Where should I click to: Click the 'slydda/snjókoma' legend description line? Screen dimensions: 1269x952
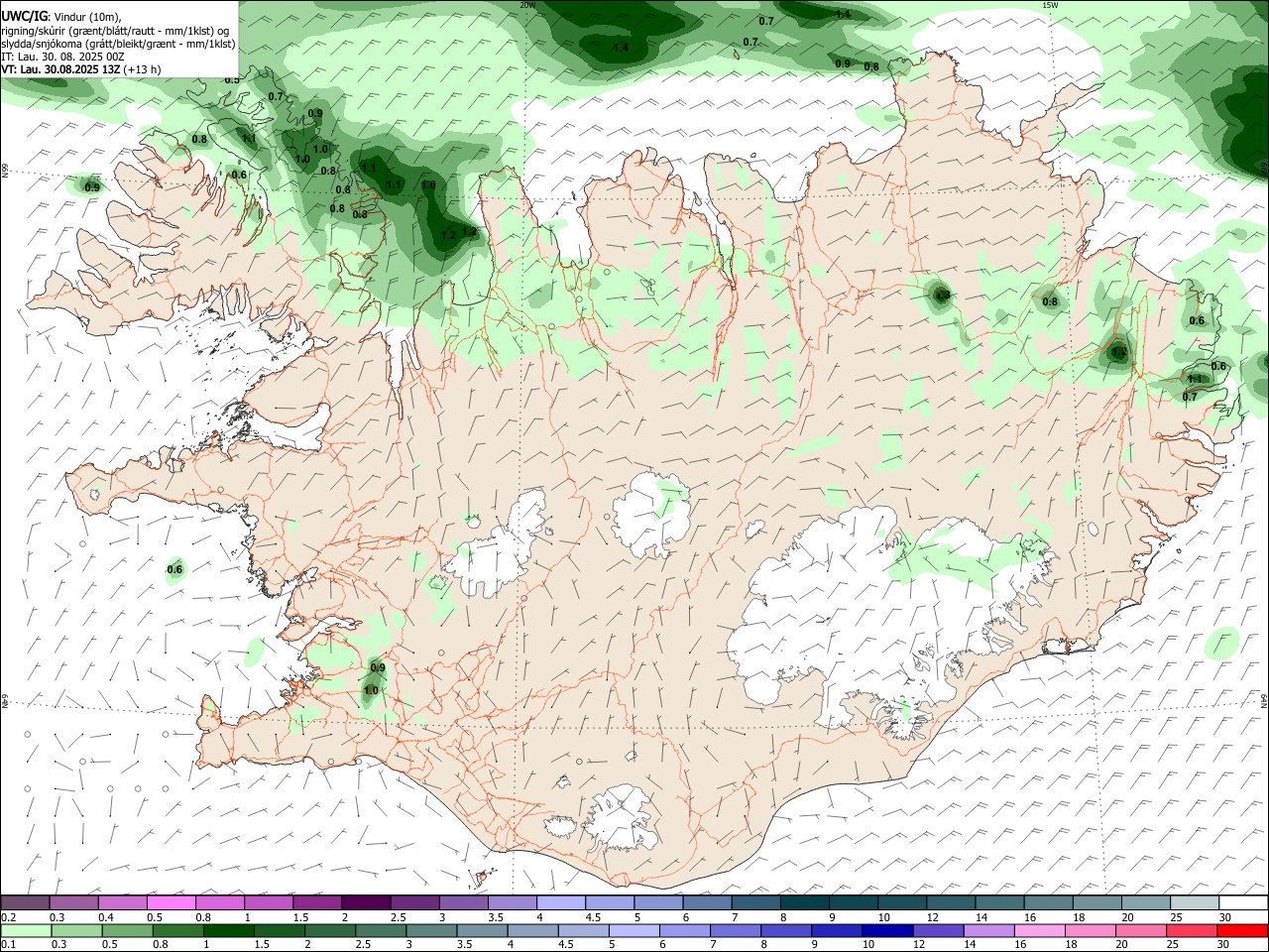[x=118, y=44]
